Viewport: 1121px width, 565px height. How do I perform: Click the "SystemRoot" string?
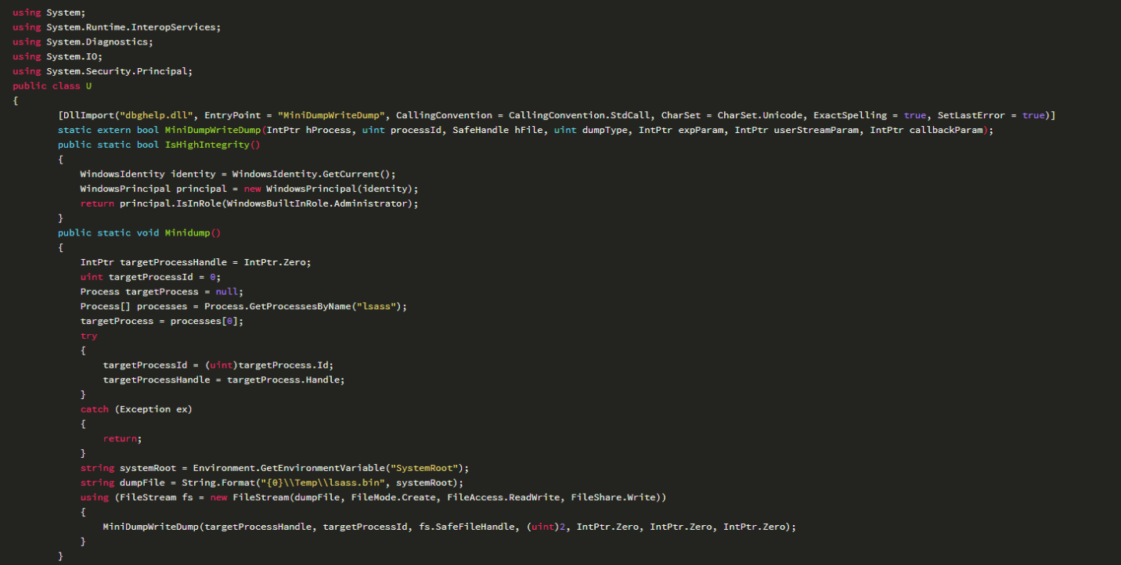point(425,469)
